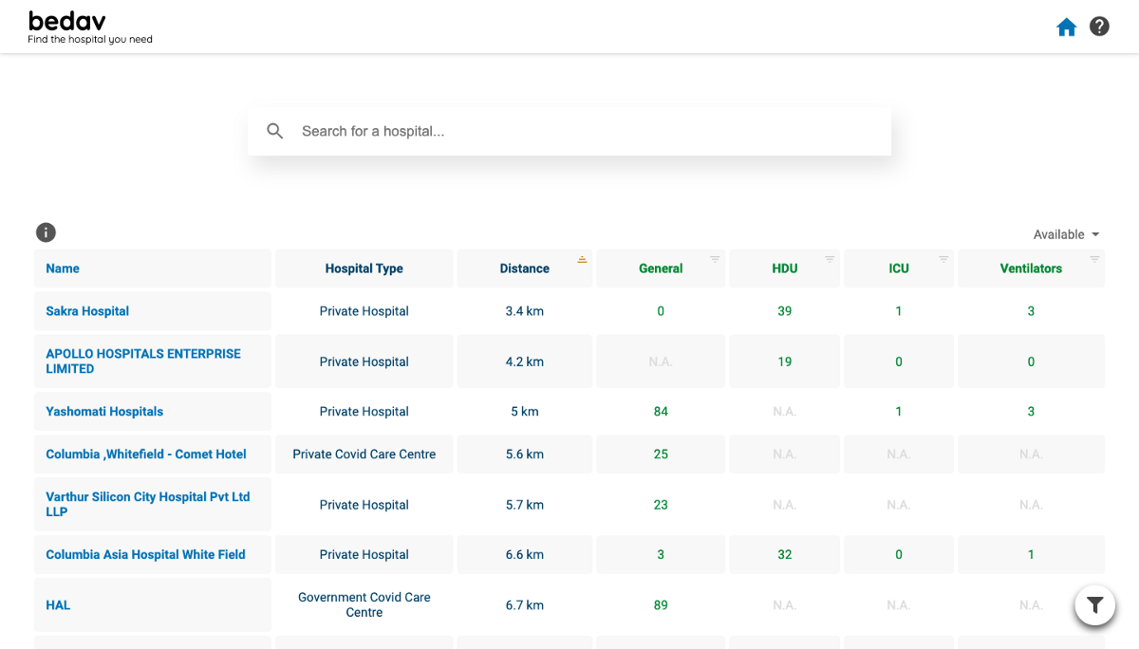Open the Sakra Hospital link
1139x649 pixels.
pyautogui.click(x=87, y=311)
